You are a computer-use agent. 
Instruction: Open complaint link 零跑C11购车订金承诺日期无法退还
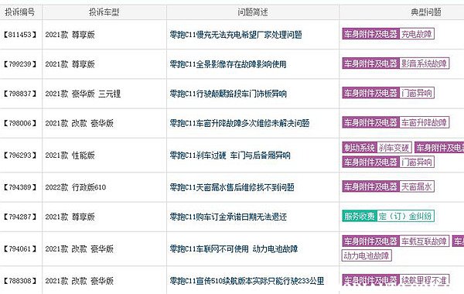228,217
